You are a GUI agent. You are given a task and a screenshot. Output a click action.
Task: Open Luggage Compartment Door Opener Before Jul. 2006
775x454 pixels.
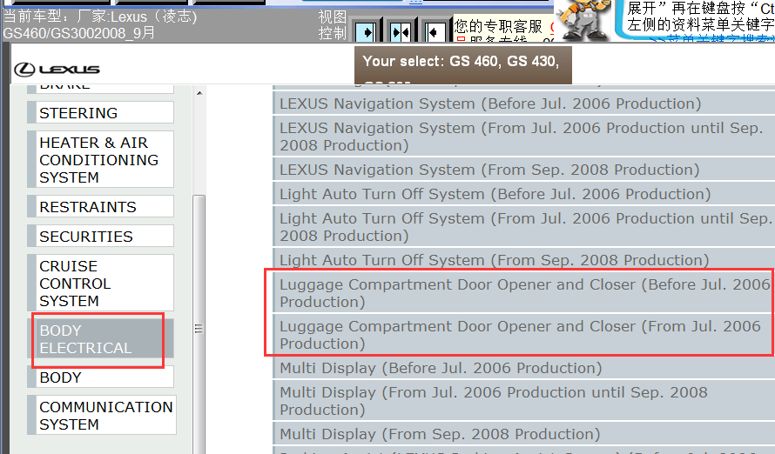point(524,292)
